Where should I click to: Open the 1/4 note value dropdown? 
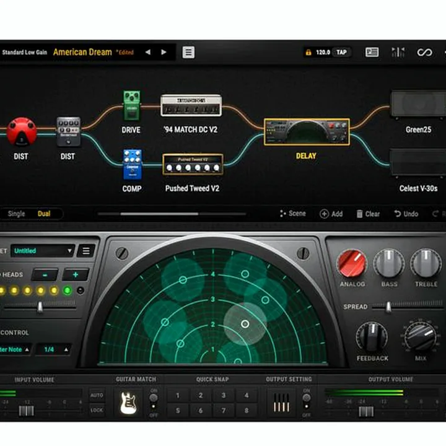(x=53, y=349)
